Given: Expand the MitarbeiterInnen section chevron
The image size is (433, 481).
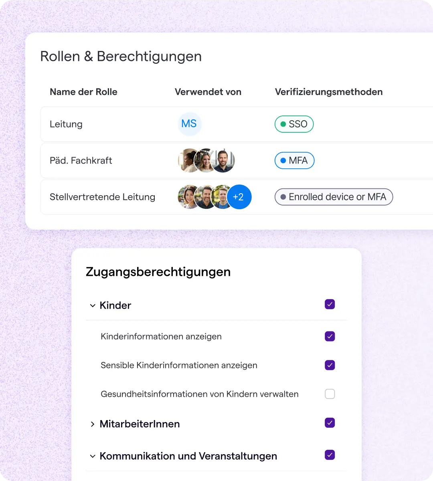Looking at the screenshot, I should 93,424.
